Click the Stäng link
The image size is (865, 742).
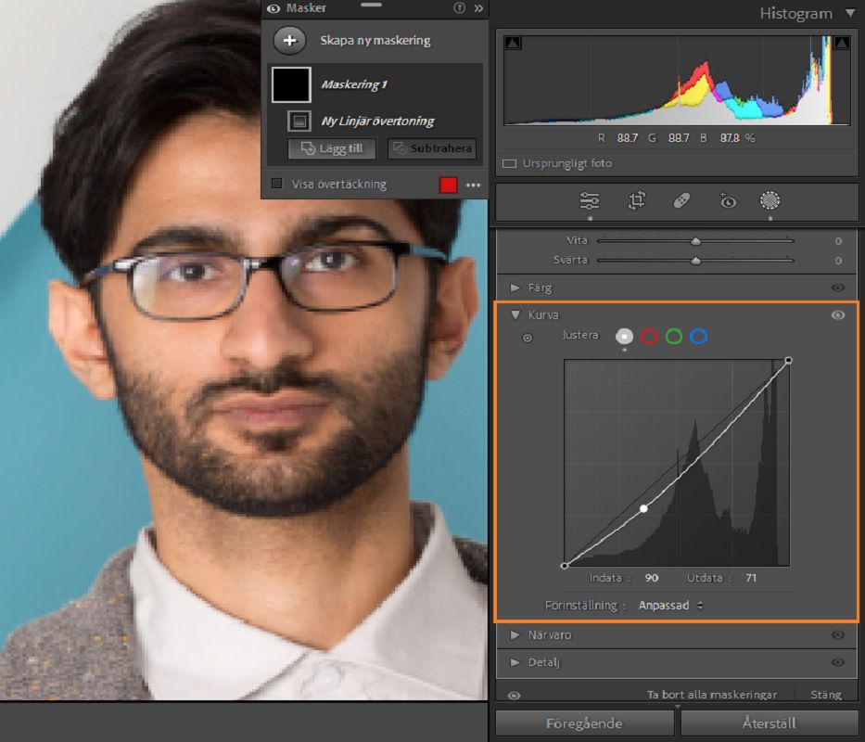tap(826, 695)
